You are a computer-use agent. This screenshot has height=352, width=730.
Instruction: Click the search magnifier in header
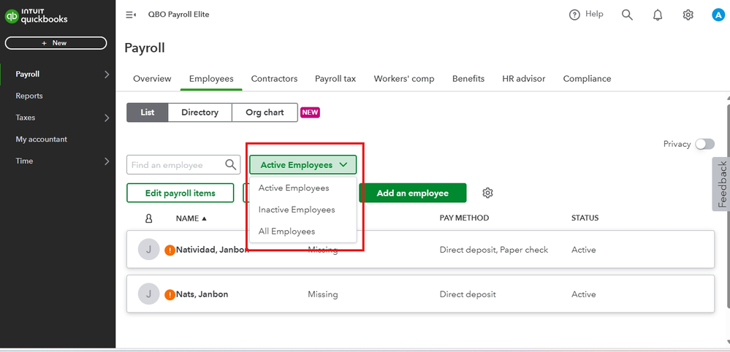[627, 15]
